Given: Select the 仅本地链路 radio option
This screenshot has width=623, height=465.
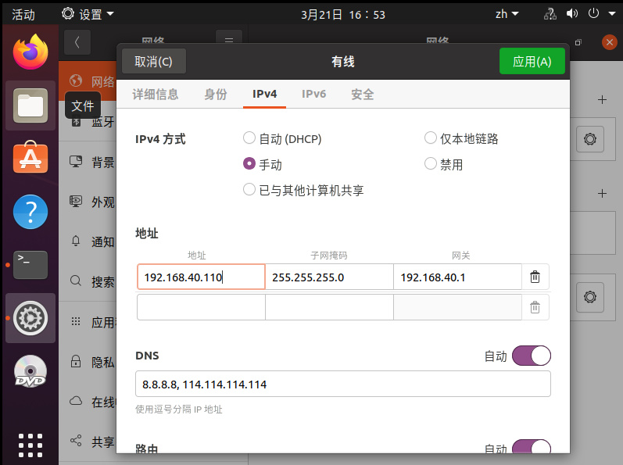Looking at the screenshot, I should [x=431, y=138].
